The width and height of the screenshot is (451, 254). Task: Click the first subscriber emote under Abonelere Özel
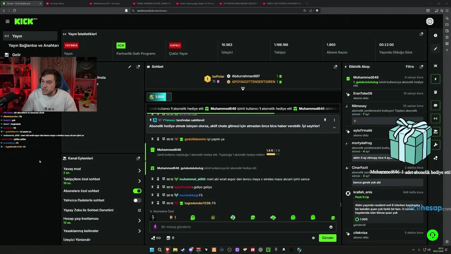pyautogui.click(x=153, y=218)
